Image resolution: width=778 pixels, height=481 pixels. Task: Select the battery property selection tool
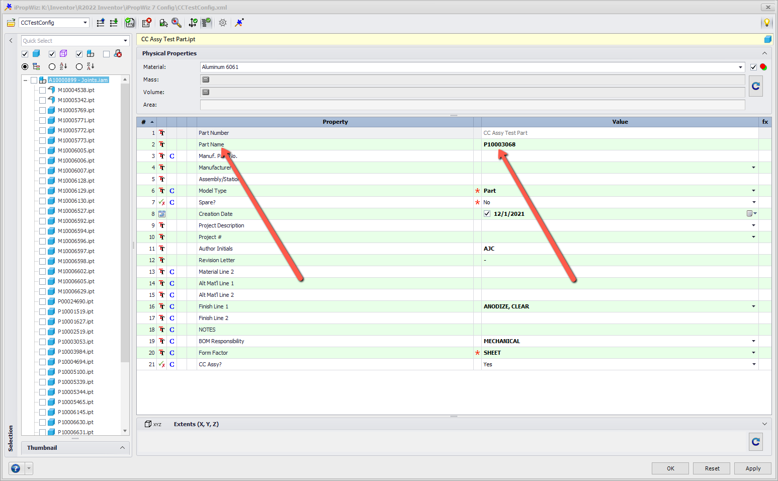tap(164, 23)
